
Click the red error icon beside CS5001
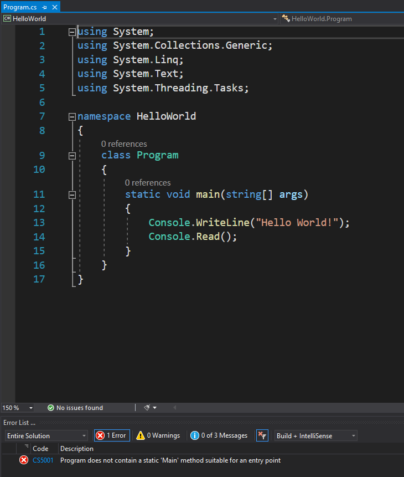click(24, 460)
